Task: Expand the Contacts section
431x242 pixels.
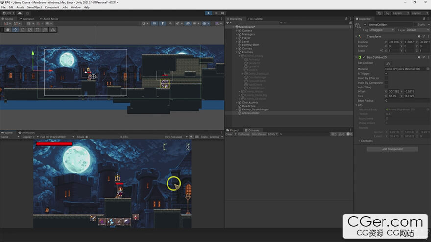Action: 359,141
